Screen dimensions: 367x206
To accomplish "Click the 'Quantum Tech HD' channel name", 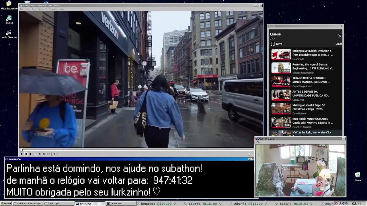I will 302,127.
